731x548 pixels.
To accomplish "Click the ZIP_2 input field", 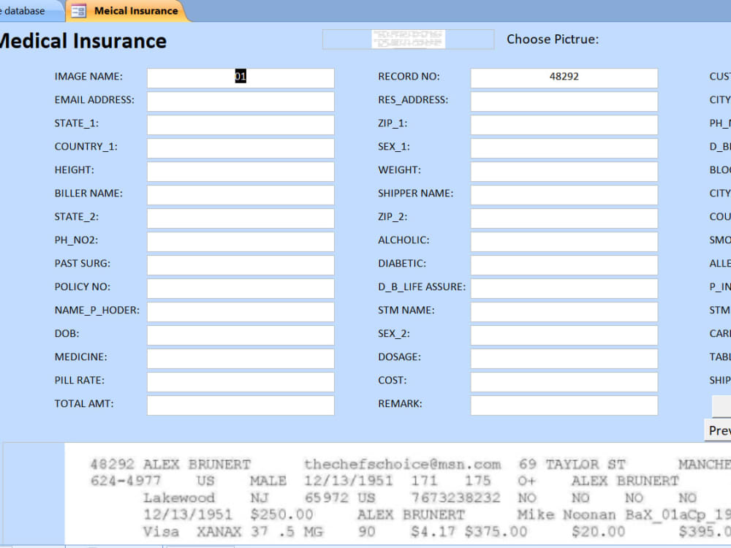I will [564, 218].
